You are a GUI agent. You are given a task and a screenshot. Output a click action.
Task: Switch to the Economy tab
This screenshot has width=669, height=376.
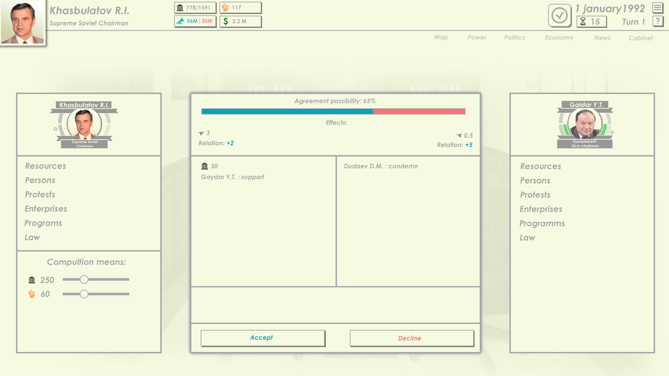[559, 38]
